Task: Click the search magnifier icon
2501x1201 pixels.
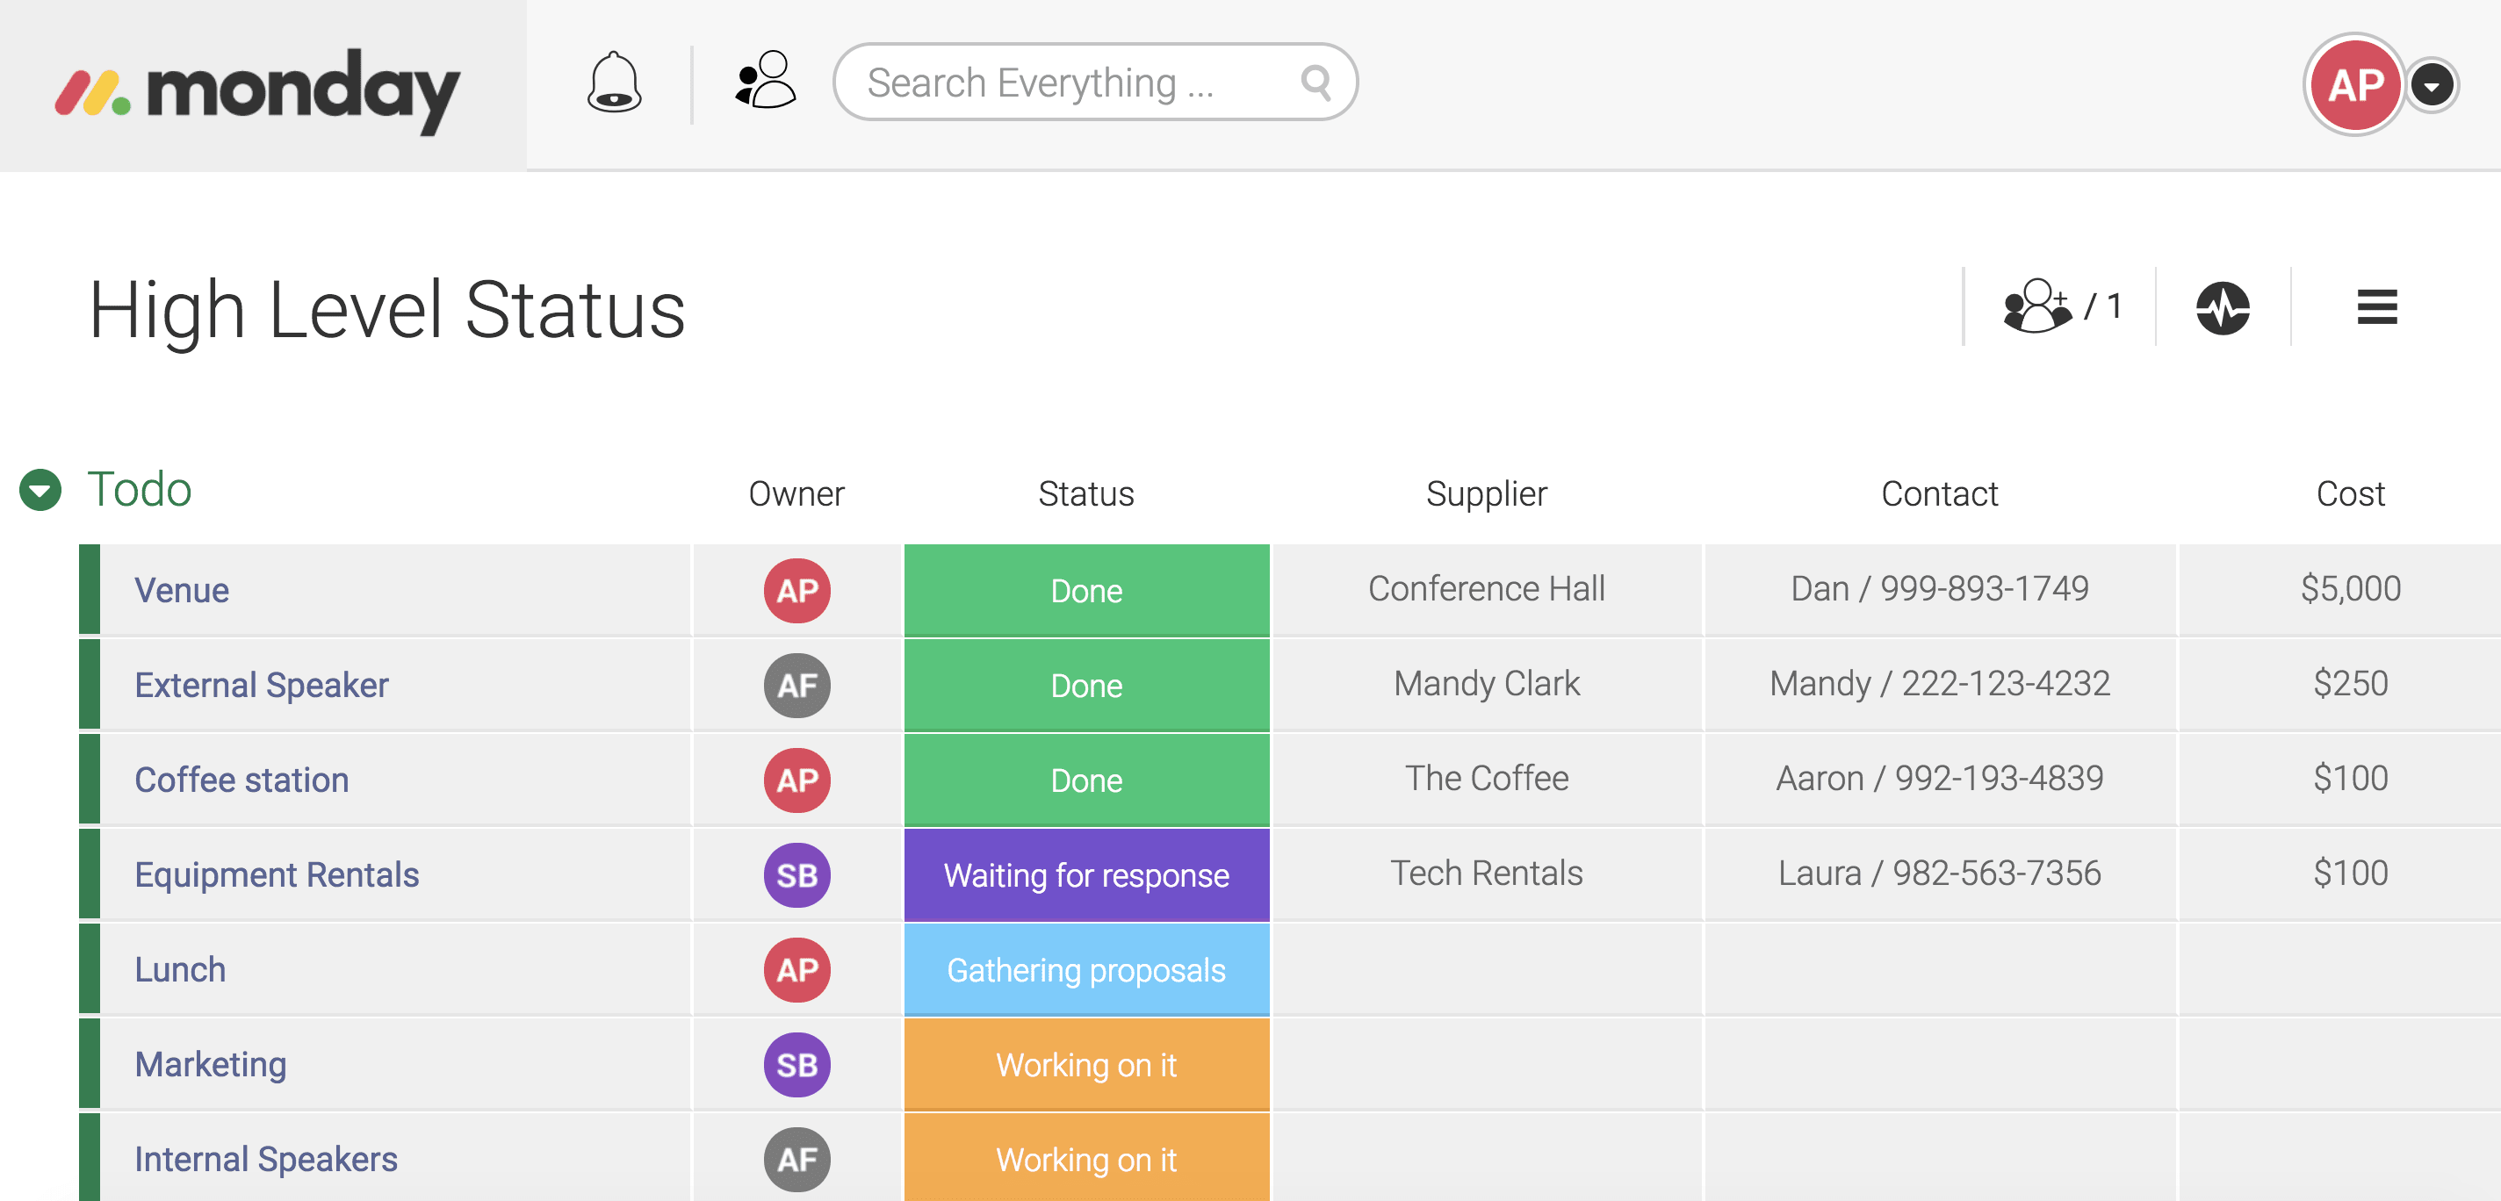Action: (1315, 83)
